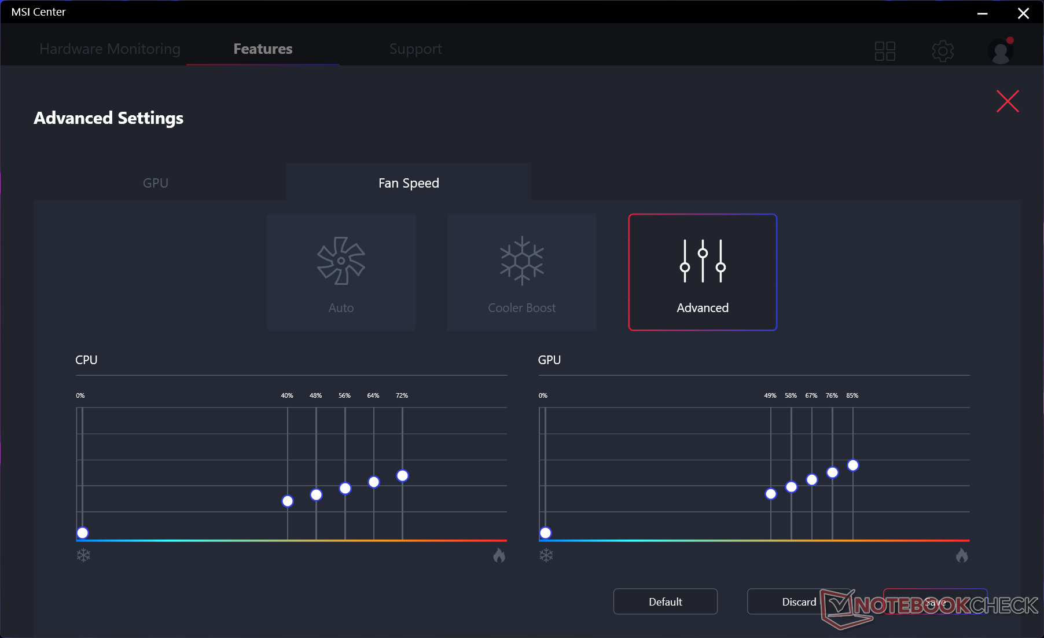Image resolution: width=1044 pixels, height=638 pixels.
Task: Click the CPU fan curve 48% point
Action: (x=316, y=495)
